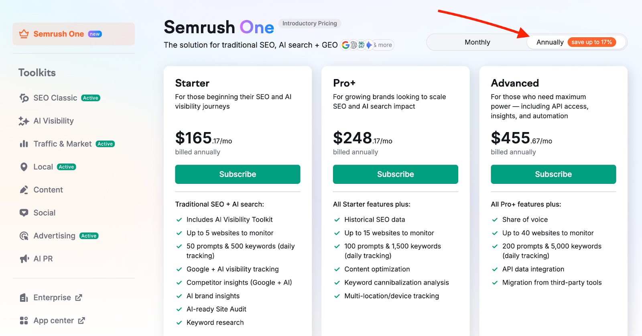Click the AI Visibility sparkles icon
Image resolution: width=642 pixels, height=336 pixels.
(24, 121)
